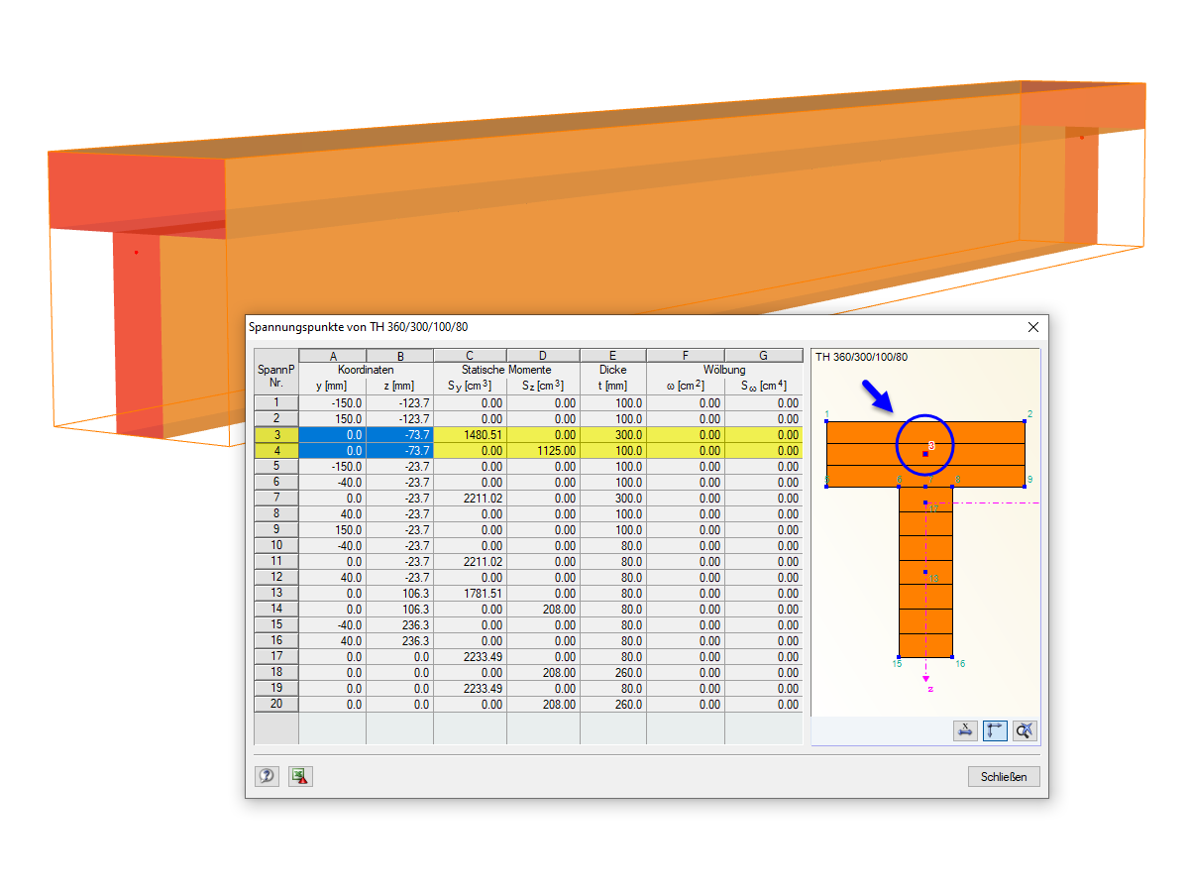Click the Statische Momente column group header
1189x892 pixels.
(x=506, y=370)
